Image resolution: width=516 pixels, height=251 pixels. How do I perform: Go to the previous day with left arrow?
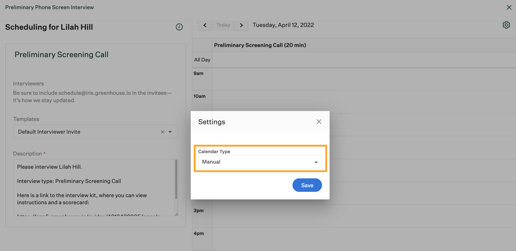[205, 25]
